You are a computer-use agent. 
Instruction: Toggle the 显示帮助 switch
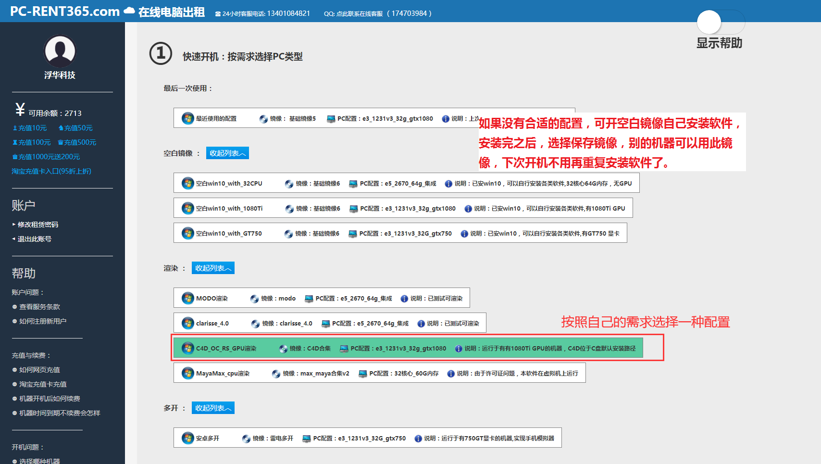point(721,22)
